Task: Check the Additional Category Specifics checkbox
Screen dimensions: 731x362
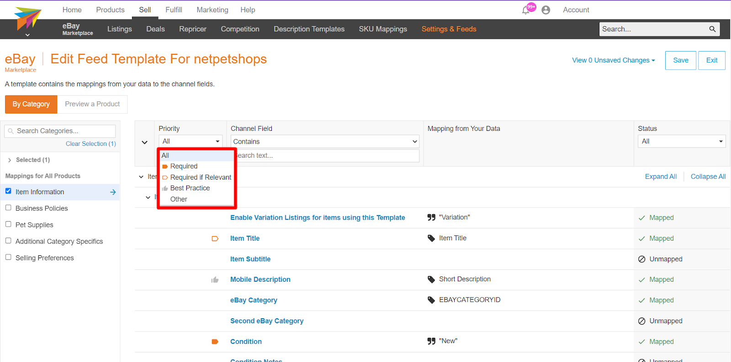Action: pos(8,240)
